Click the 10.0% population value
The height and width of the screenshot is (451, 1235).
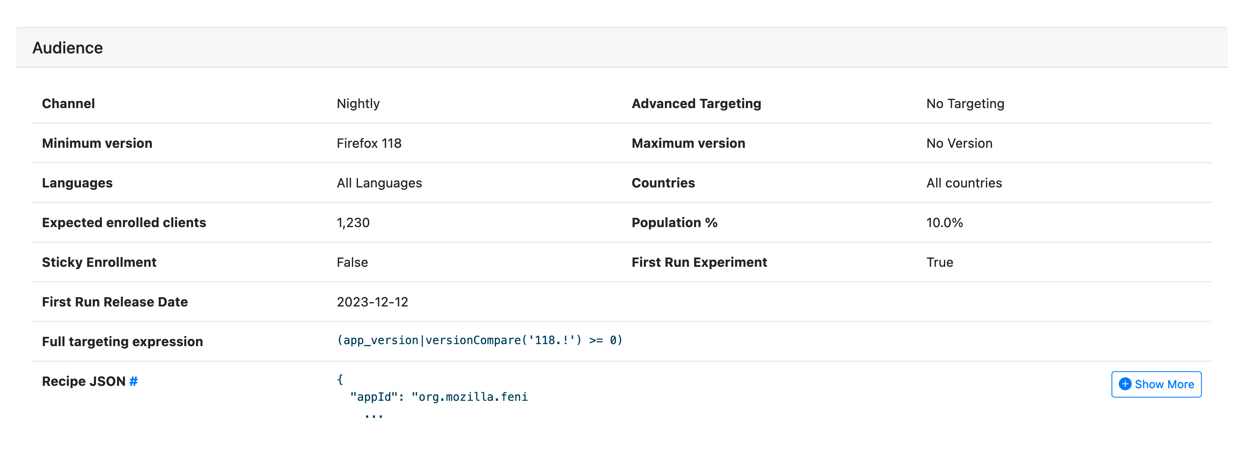(944, 222)
